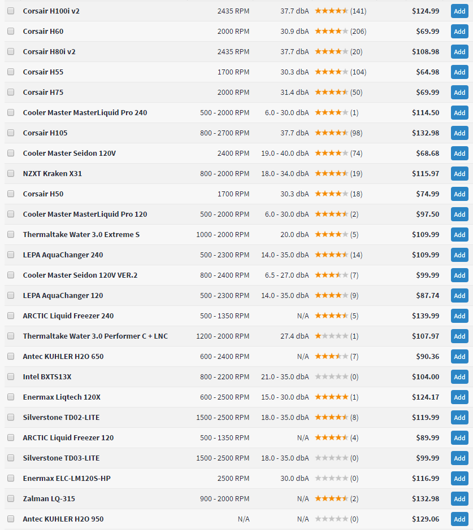The height and width of the screenshot is (530, 473).
Task: Click the (206) review count
Action: click(358, 31)
